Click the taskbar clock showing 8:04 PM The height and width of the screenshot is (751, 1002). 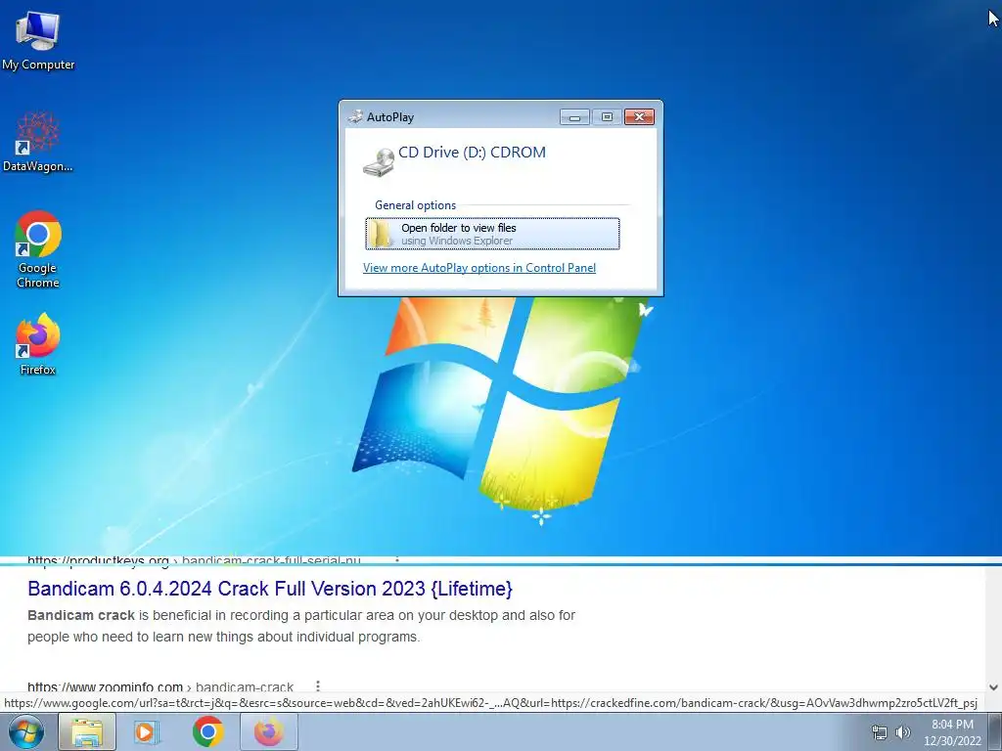point(952,725)
